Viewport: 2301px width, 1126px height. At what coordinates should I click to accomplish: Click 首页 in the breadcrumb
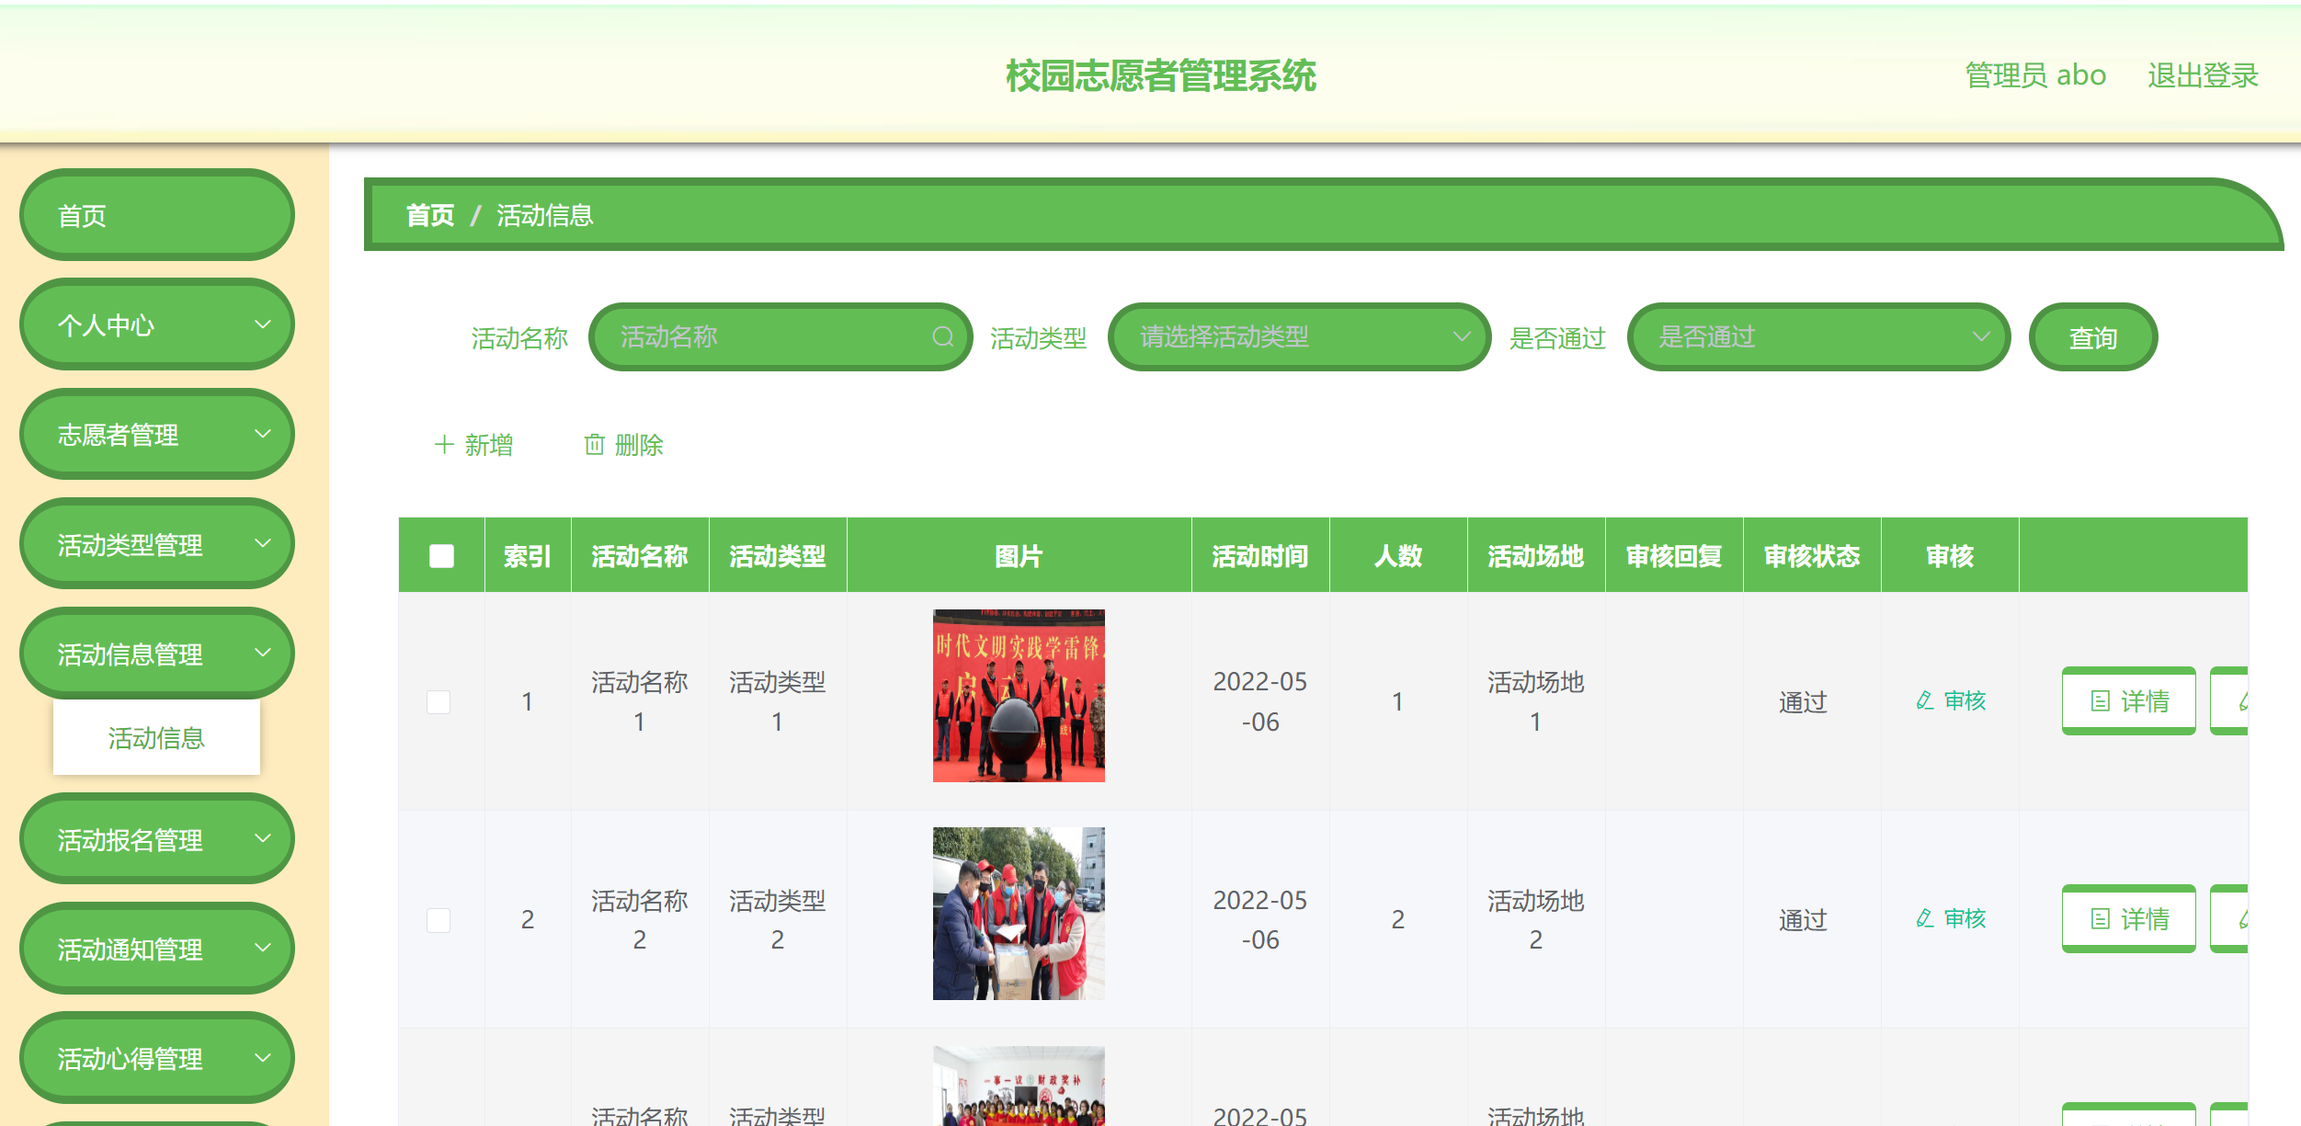point(430,215)
